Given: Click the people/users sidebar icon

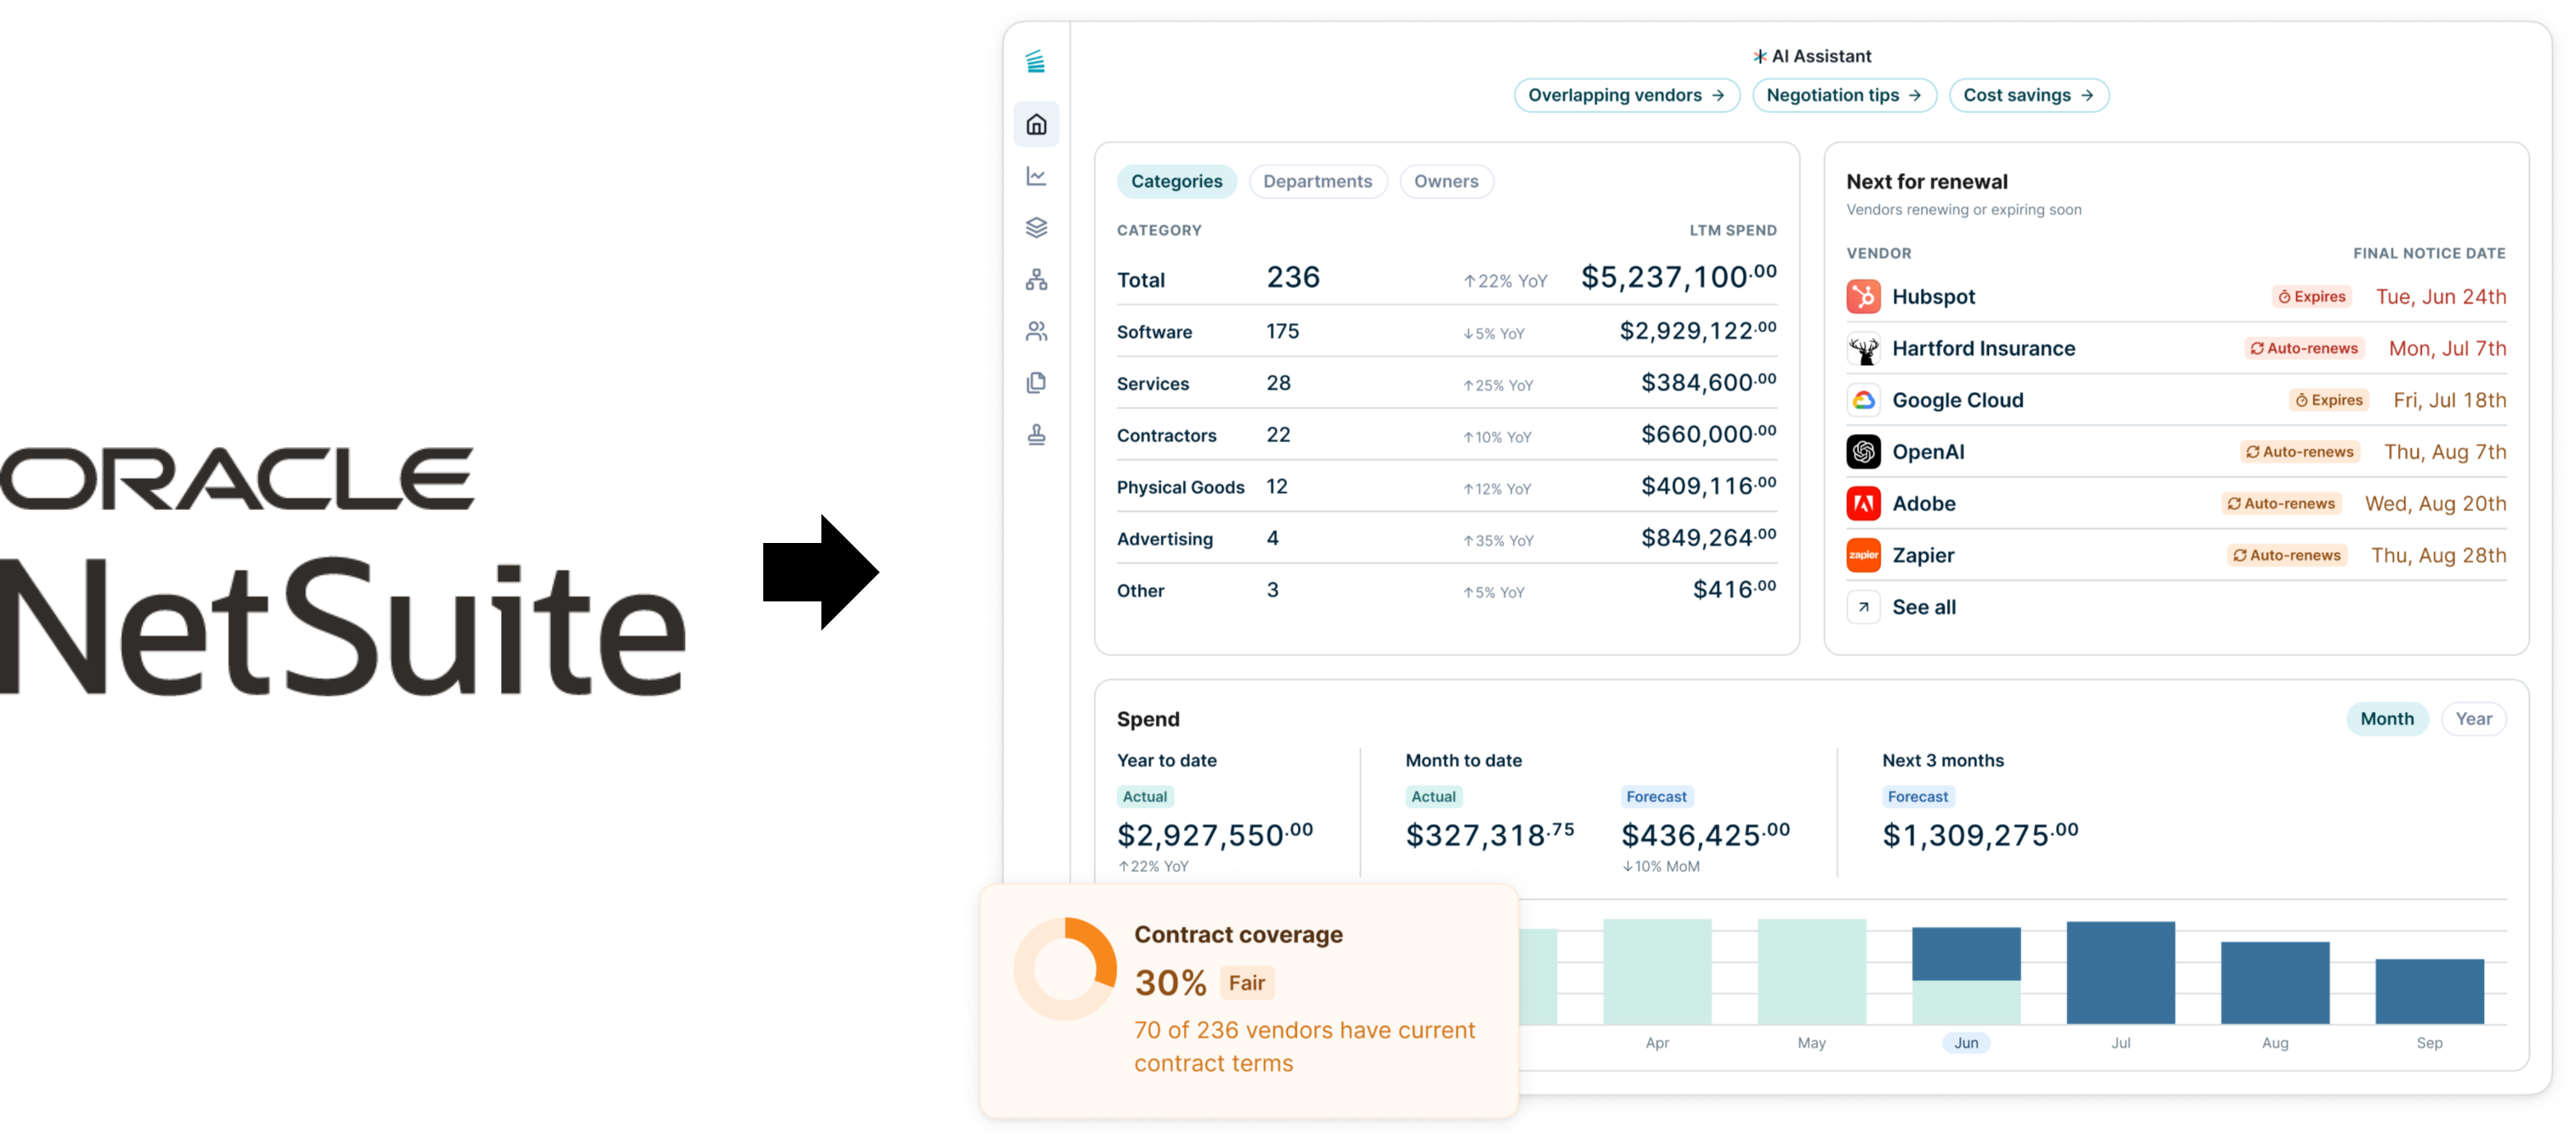Looking at the screenshot, I should (1036, 331).
